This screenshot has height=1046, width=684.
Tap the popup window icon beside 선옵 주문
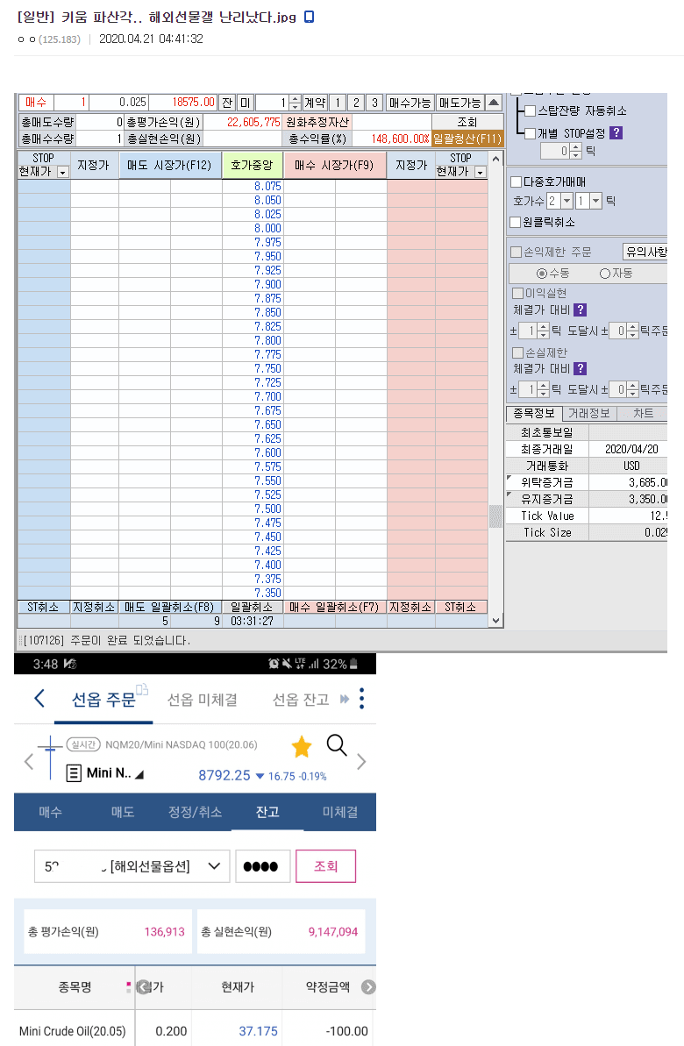point(142,689)
